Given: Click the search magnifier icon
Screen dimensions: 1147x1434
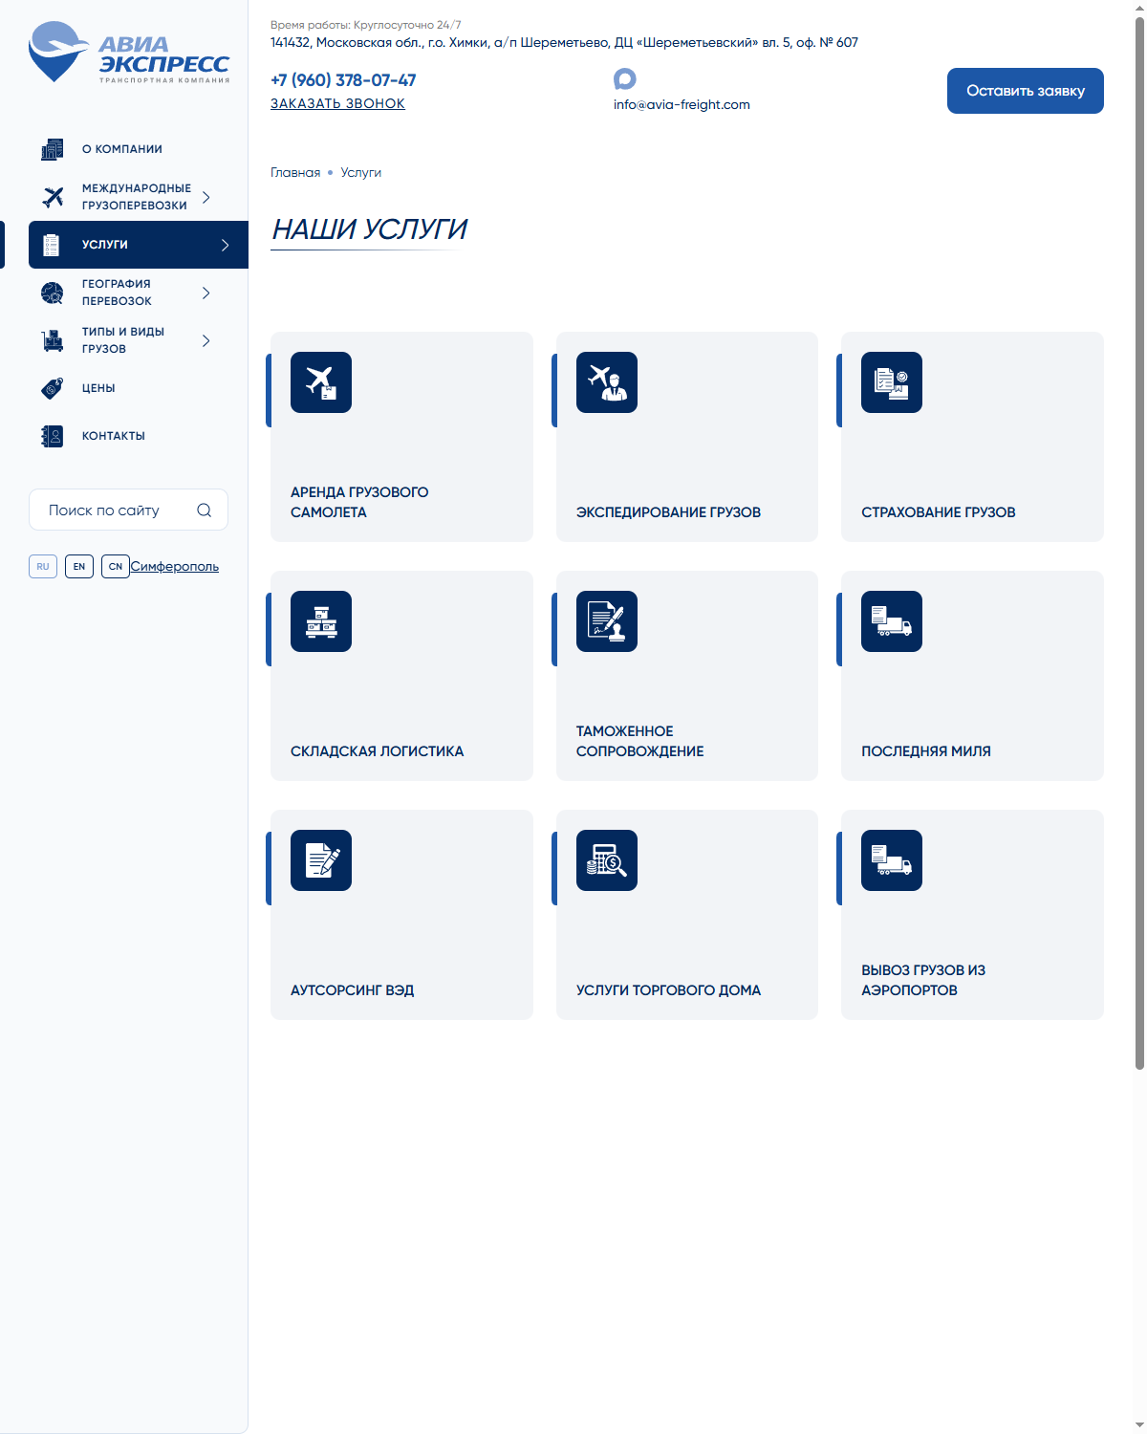Looking at the screenshot, I should pyautogui.click(x=204, y=511).
